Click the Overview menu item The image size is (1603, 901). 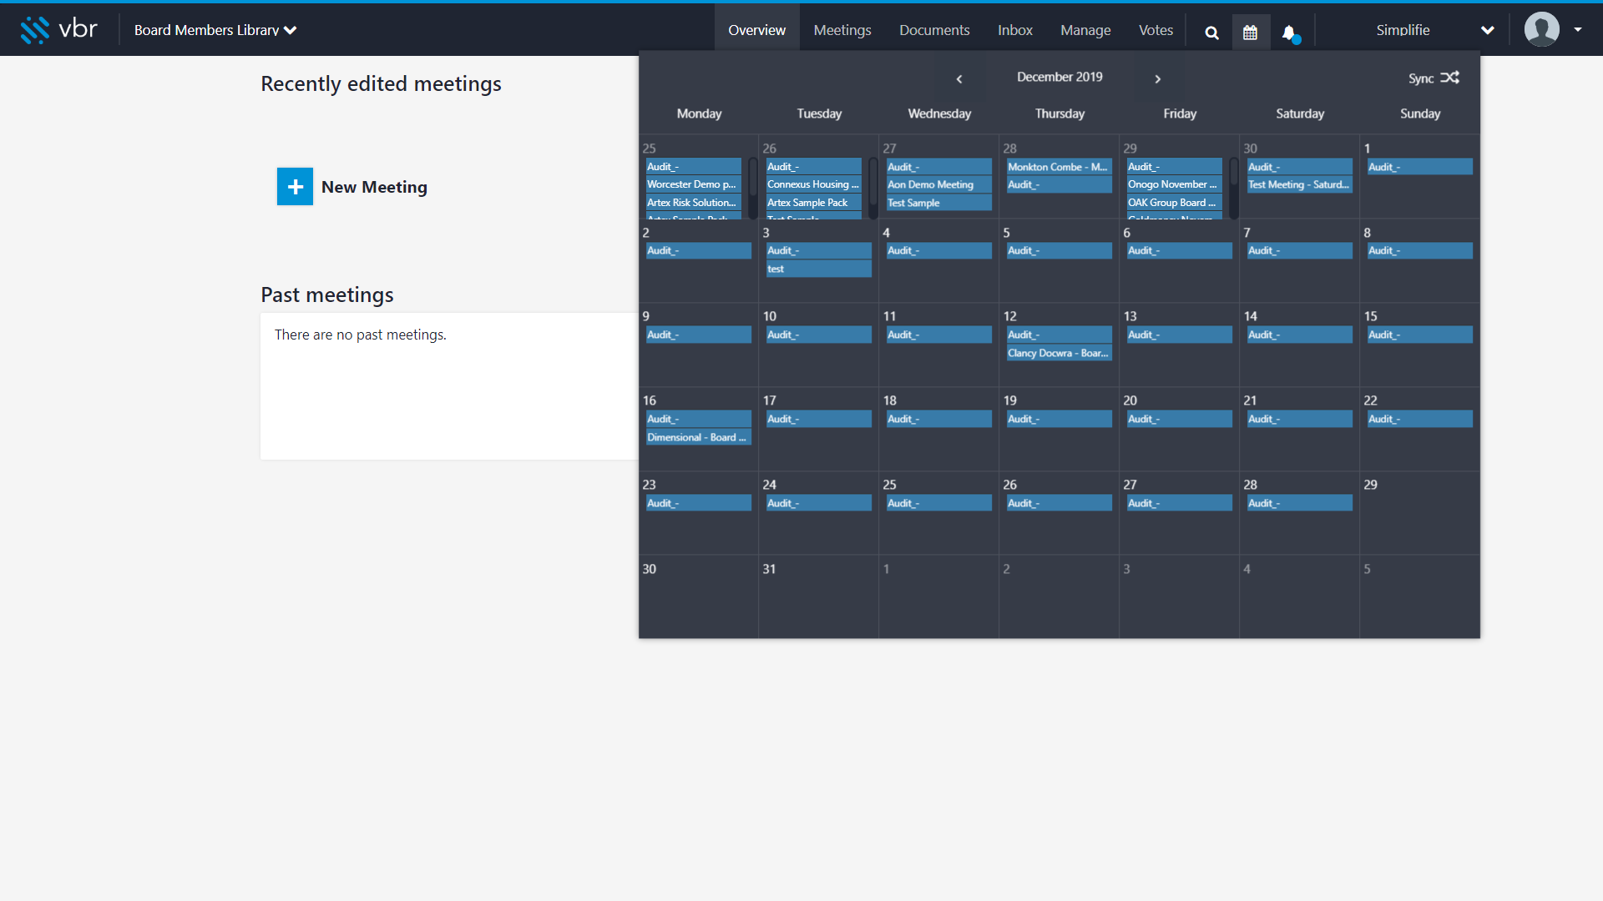(756, 30)
